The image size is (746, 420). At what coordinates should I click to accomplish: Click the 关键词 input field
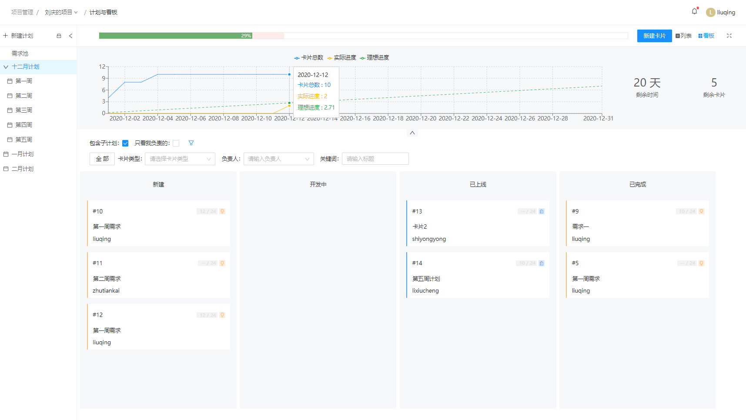tap(375, 159)
